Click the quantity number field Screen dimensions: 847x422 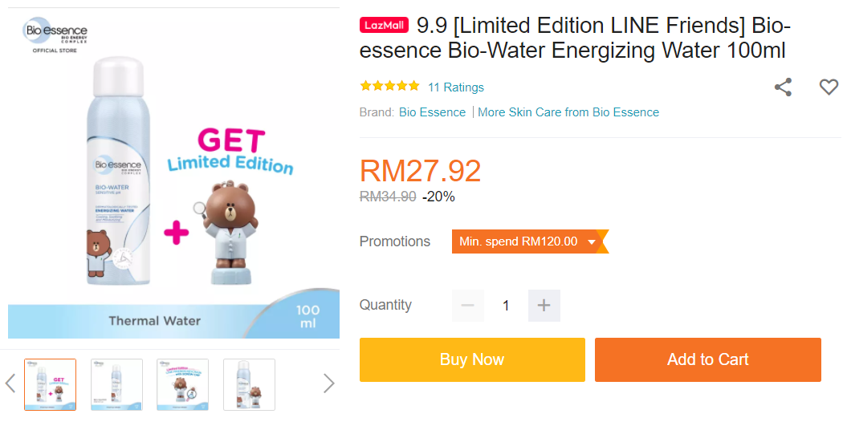point(506,306)
